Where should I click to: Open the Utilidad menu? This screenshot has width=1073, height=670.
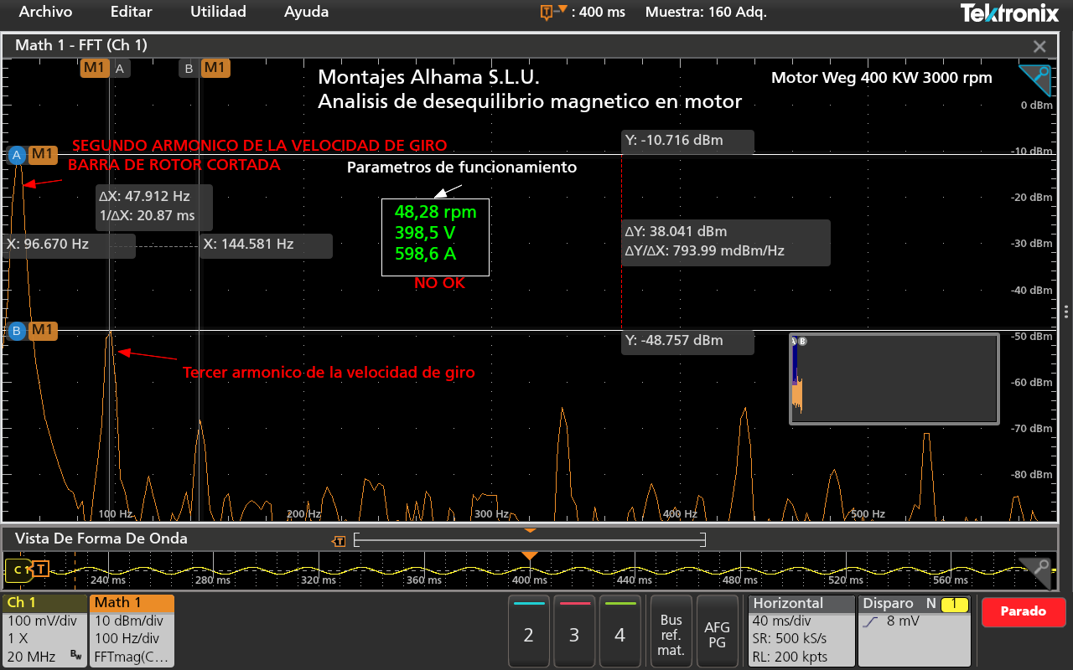pyautogui.click(x=218, y=12)
